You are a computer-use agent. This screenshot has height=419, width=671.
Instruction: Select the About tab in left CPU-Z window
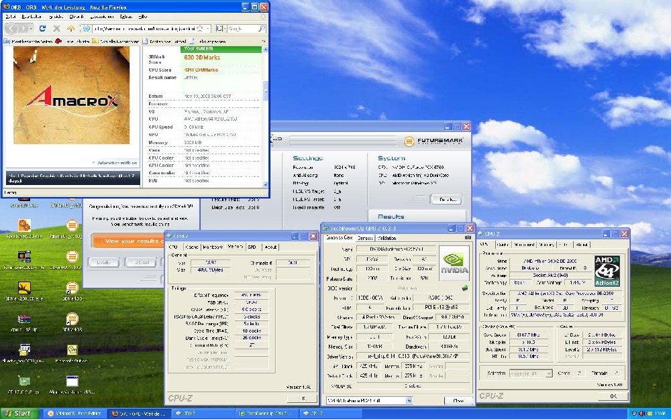(x=270, y=247)
